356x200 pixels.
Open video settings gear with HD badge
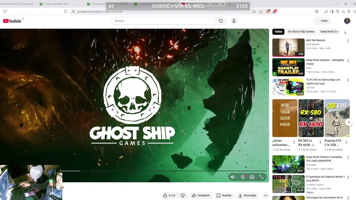pyautogui.click(x=243, y=177)
